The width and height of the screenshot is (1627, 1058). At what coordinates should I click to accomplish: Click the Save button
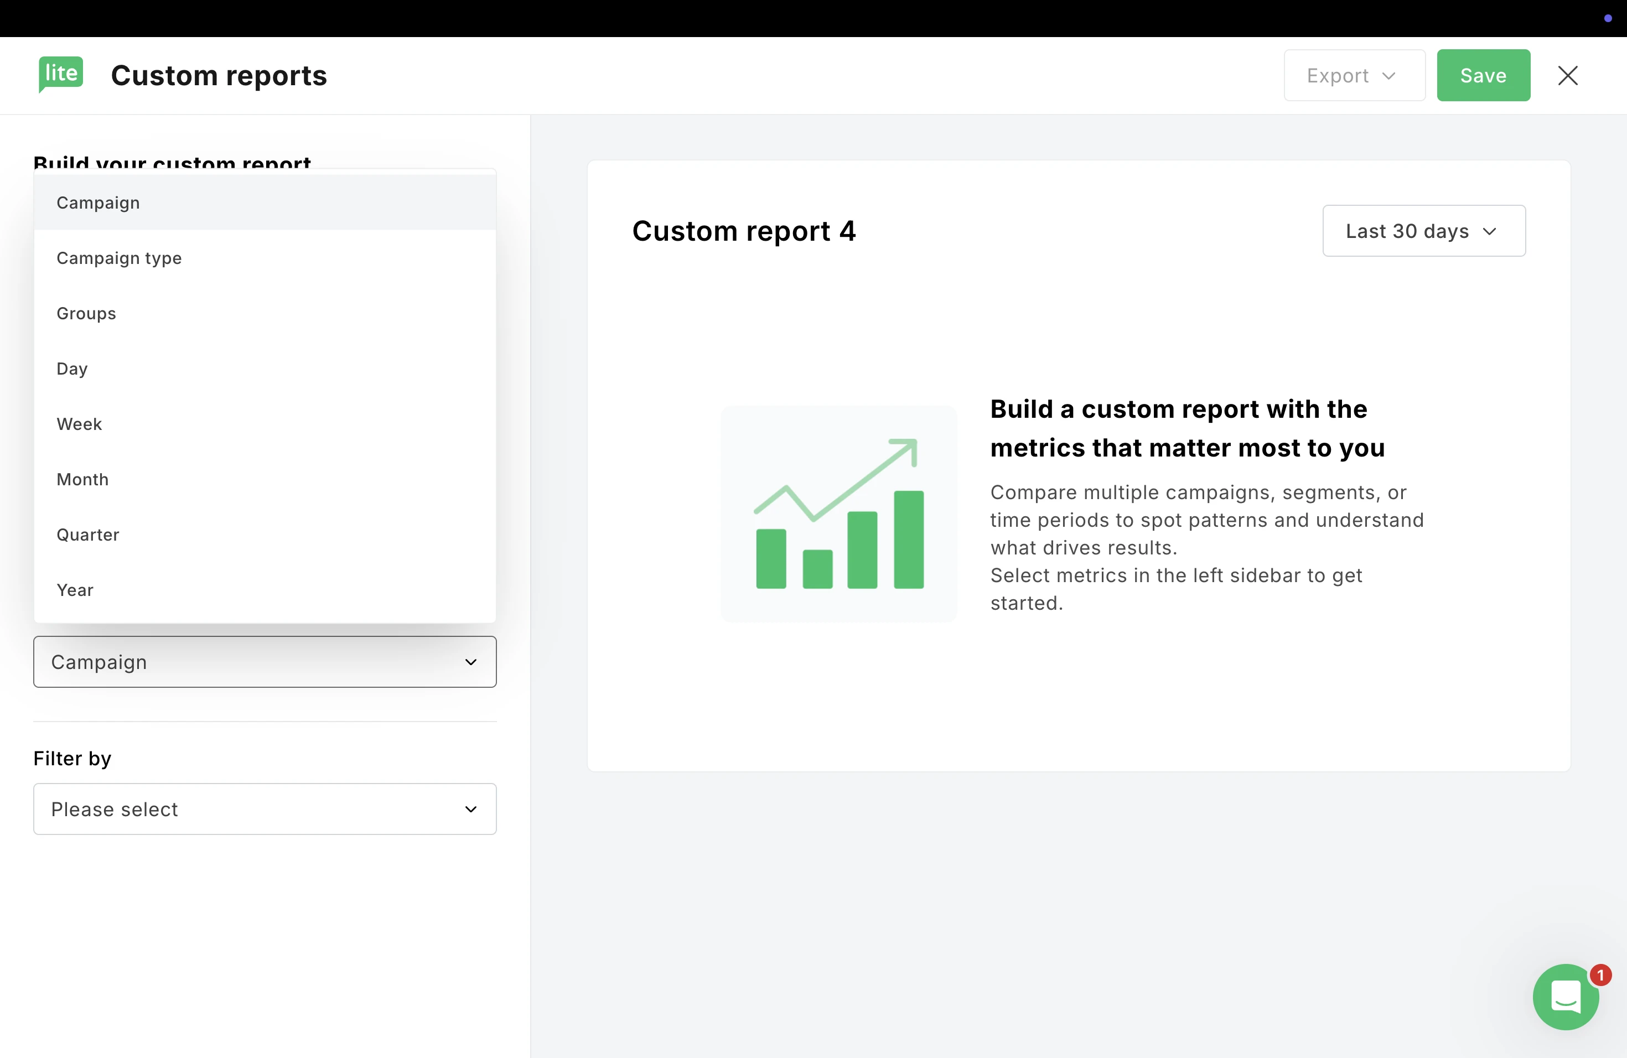pos(1483,75)
